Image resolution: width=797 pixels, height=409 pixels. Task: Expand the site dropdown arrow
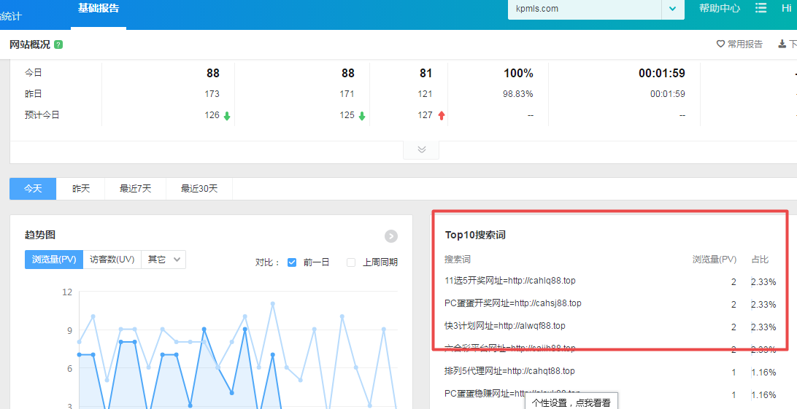pyautogui.click(x=673, y=9)
